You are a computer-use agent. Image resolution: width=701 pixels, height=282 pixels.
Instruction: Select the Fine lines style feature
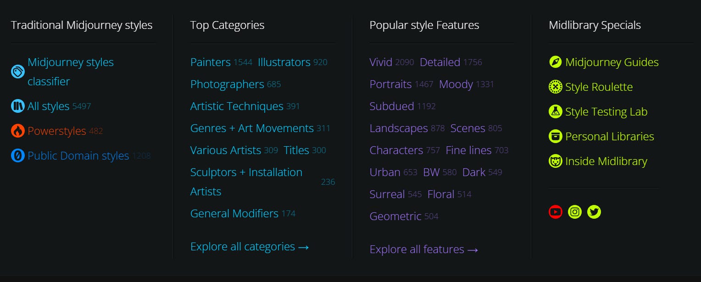pos(468,150)
